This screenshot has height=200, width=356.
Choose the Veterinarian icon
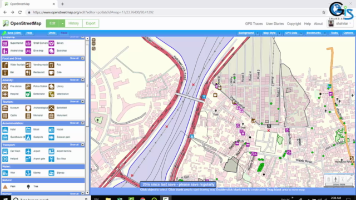point(51,94)
